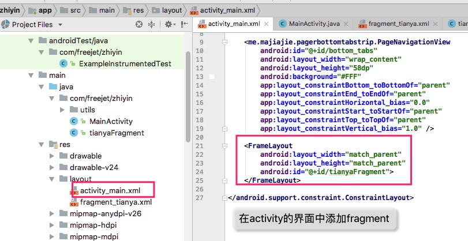The width and height of the screenshot is (468, 241).
Task: Fold the FrameLayout tag at line 21
Action: (224, 146)
